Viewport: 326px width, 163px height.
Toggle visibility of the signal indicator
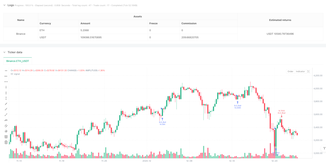[12, 74]
